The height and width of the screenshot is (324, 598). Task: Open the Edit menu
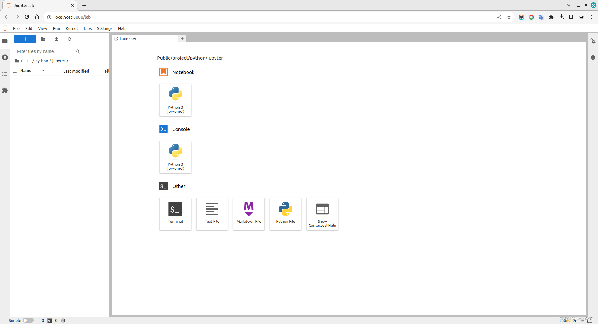point(29,28)
